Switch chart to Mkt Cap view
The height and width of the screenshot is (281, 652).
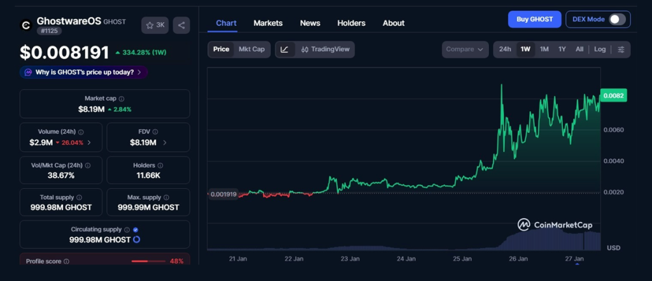[x=252, y=50]
